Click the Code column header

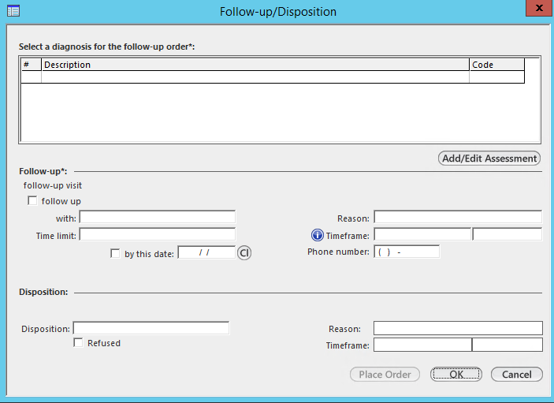[496, 65]
